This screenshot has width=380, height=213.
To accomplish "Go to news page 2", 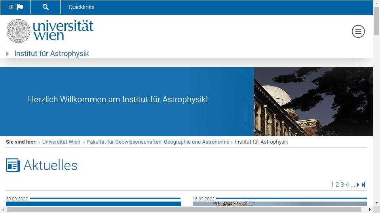I will tap(337, 185).
